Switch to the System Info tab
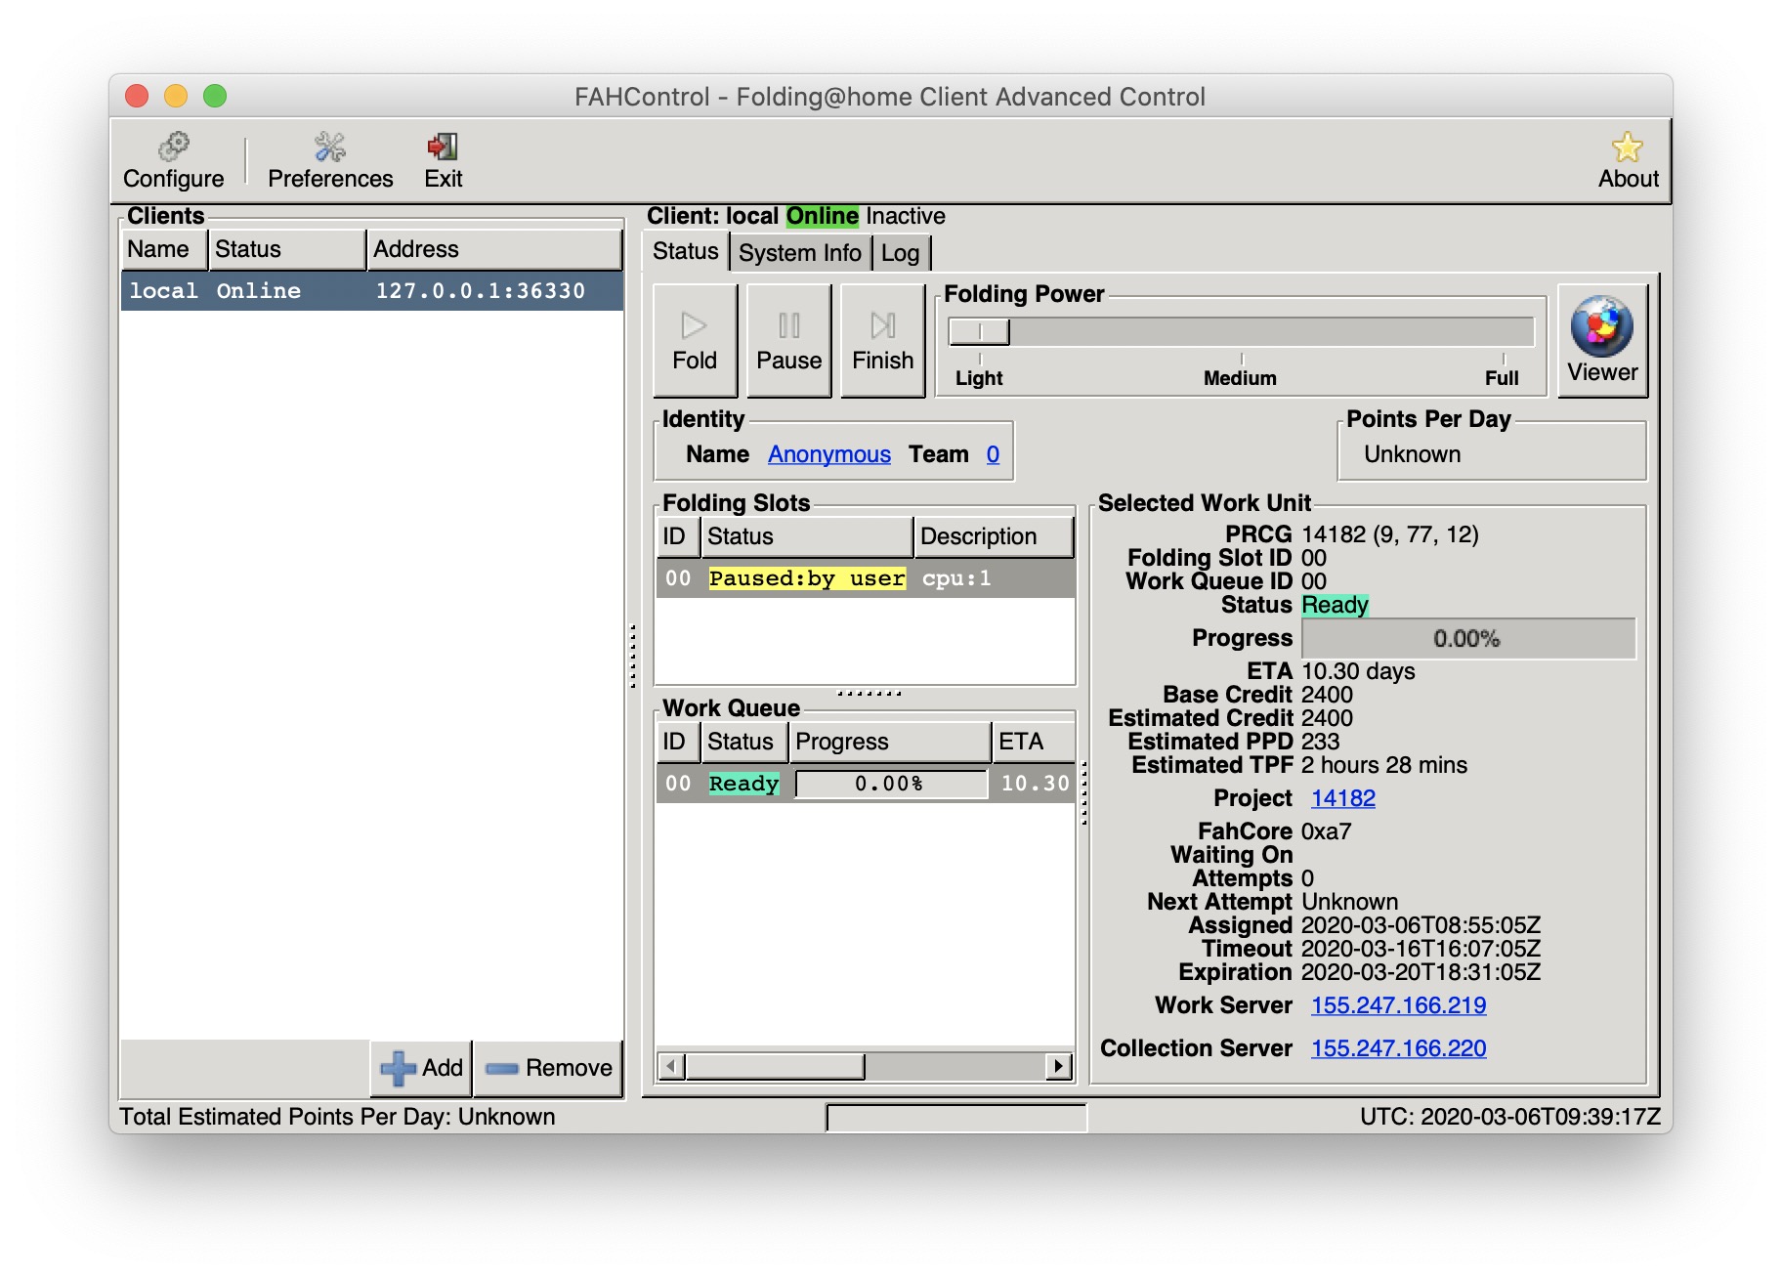Viewport: 1782px width, 1278px height. (799, 253)
